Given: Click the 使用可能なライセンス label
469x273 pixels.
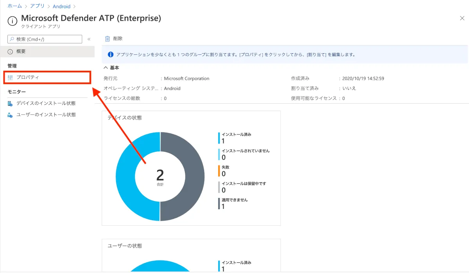Looking at the screenshot, I should pyautogui.click(x=314, y=98).
